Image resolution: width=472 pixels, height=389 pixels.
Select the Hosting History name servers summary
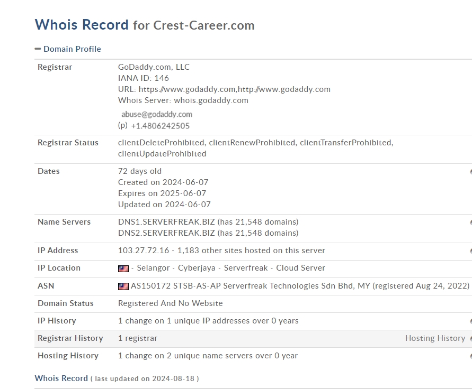click(x=208, y=356)
